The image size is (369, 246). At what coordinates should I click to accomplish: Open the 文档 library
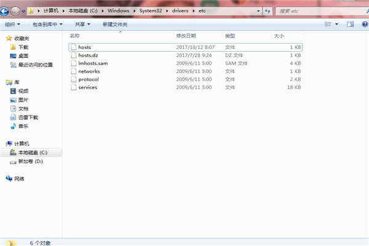click(x=23, y=108)
